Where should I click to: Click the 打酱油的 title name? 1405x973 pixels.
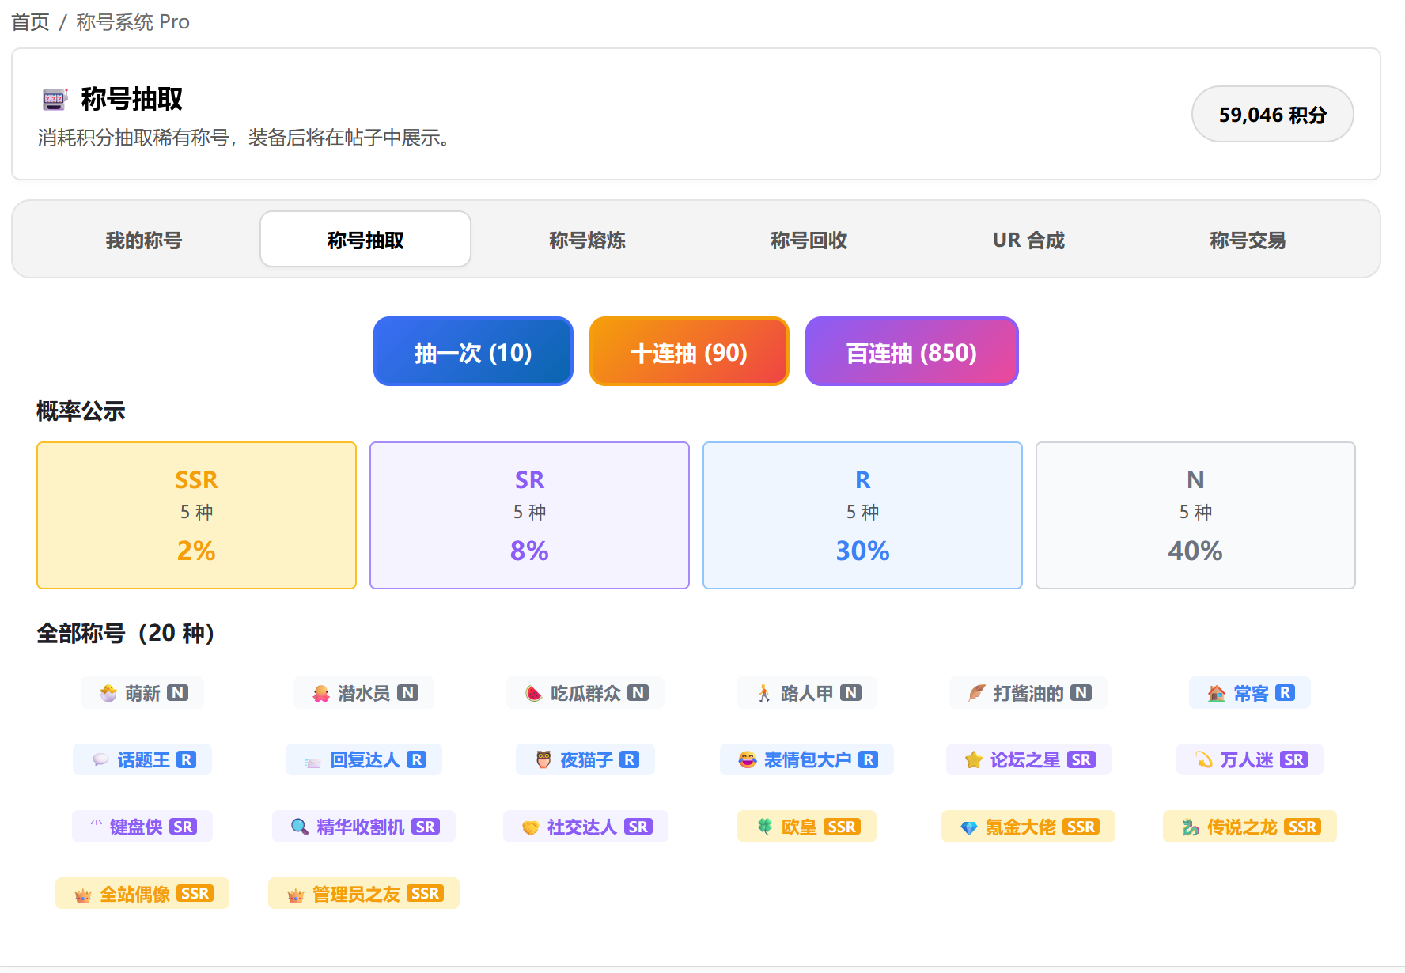tap(1028, 694)
